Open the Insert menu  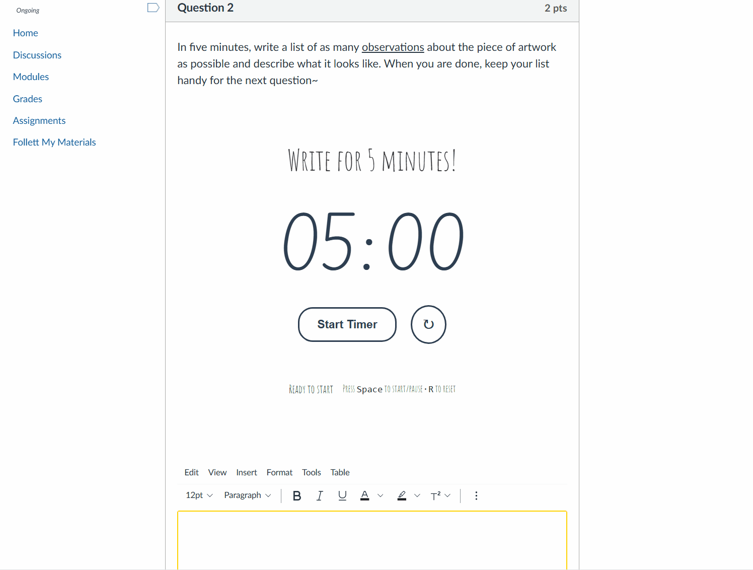tap(247, 472)
